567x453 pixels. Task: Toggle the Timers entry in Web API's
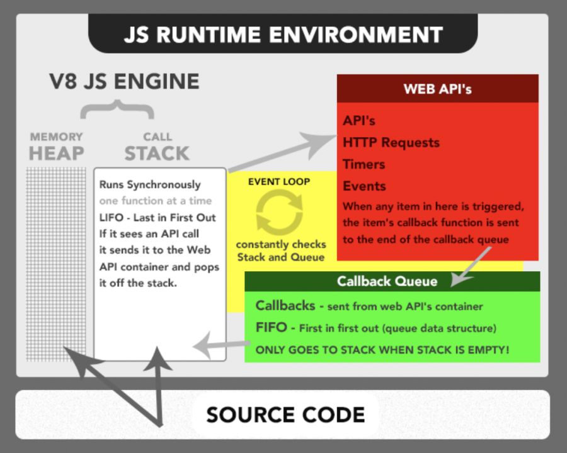pyautogui.click(x=364, y=164)
